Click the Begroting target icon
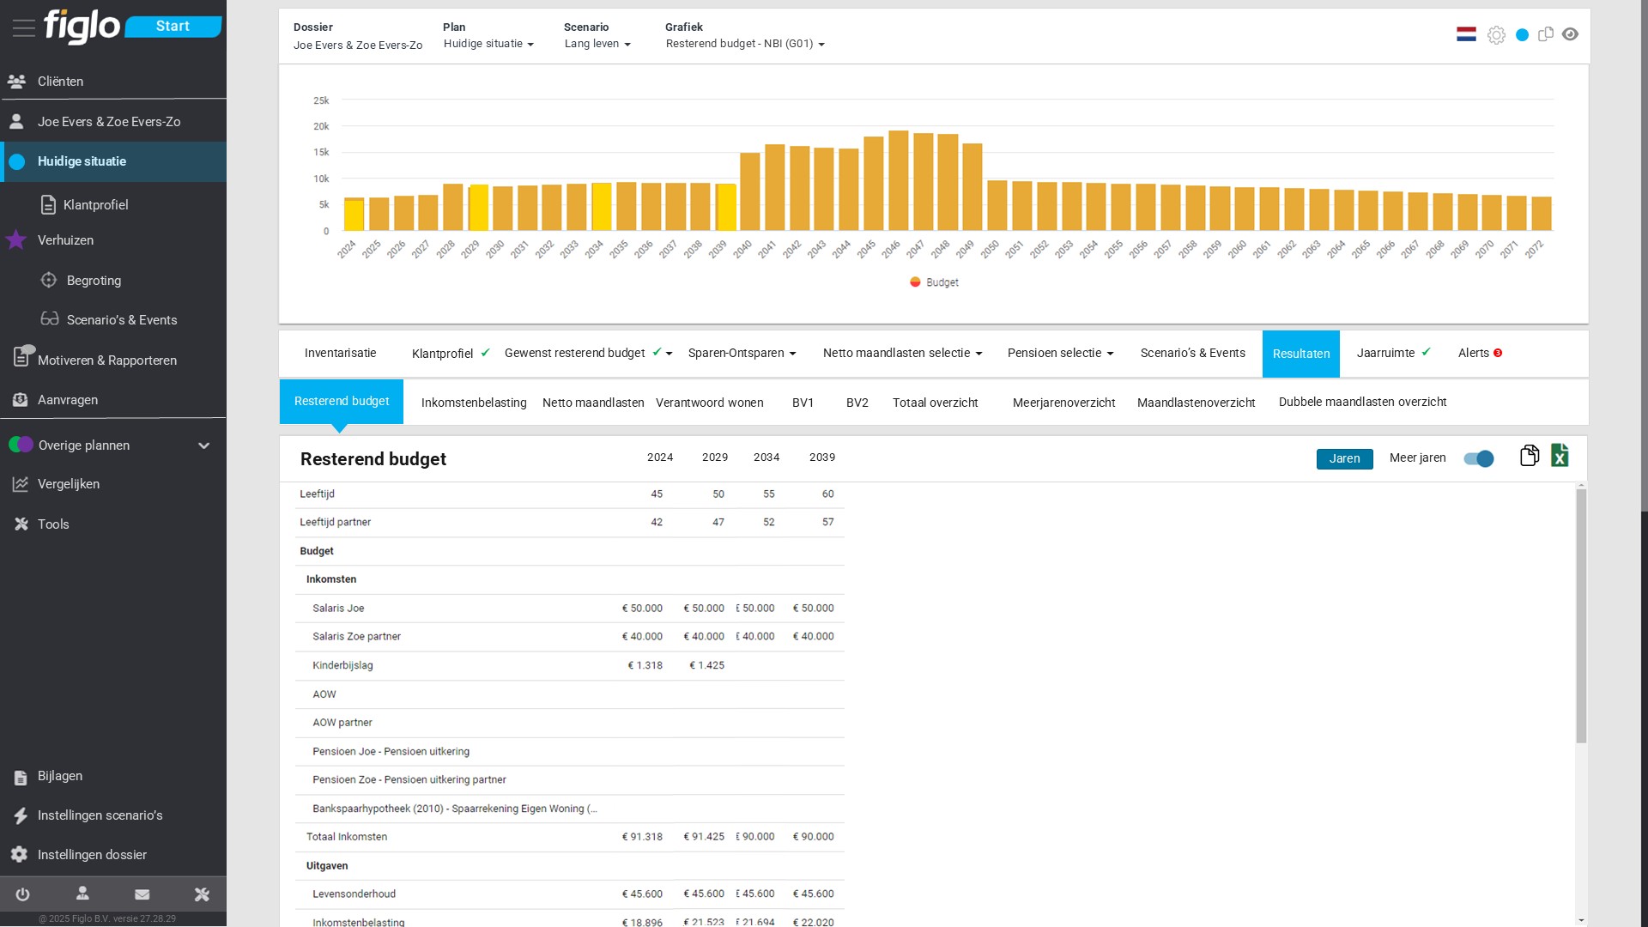 pos(49,280)
